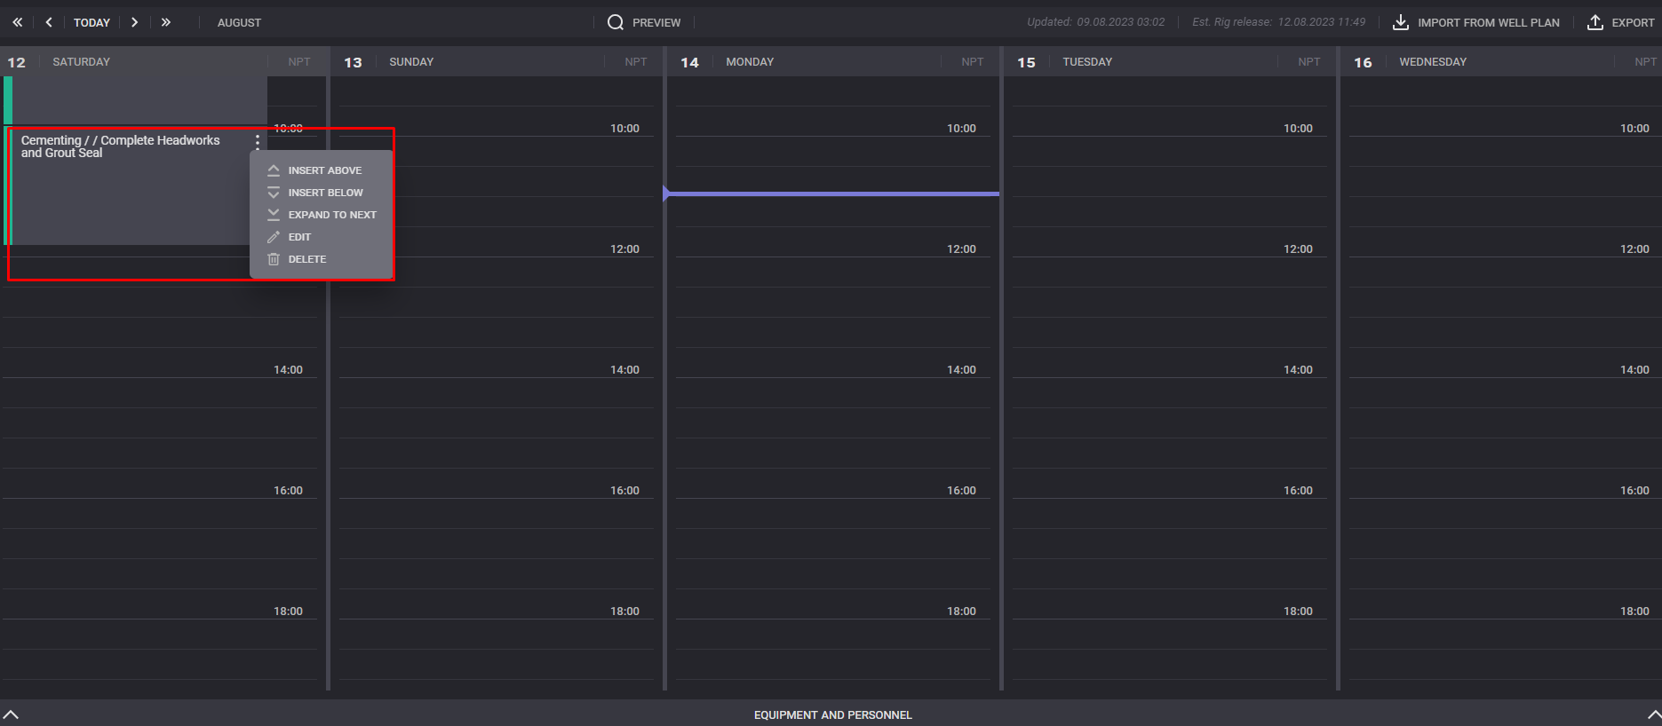
Task: Click the TODAY button
Action: [91, 22]
